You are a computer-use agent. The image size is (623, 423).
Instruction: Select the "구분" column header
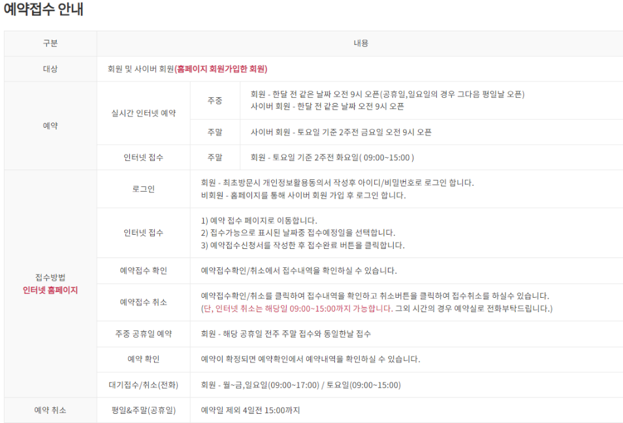coord(50,44)
